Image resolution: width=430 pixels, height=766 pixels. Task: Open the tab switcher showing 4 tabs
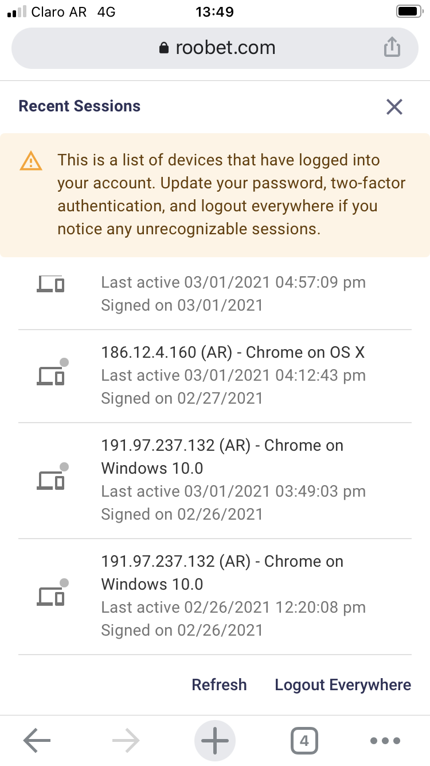304,741
